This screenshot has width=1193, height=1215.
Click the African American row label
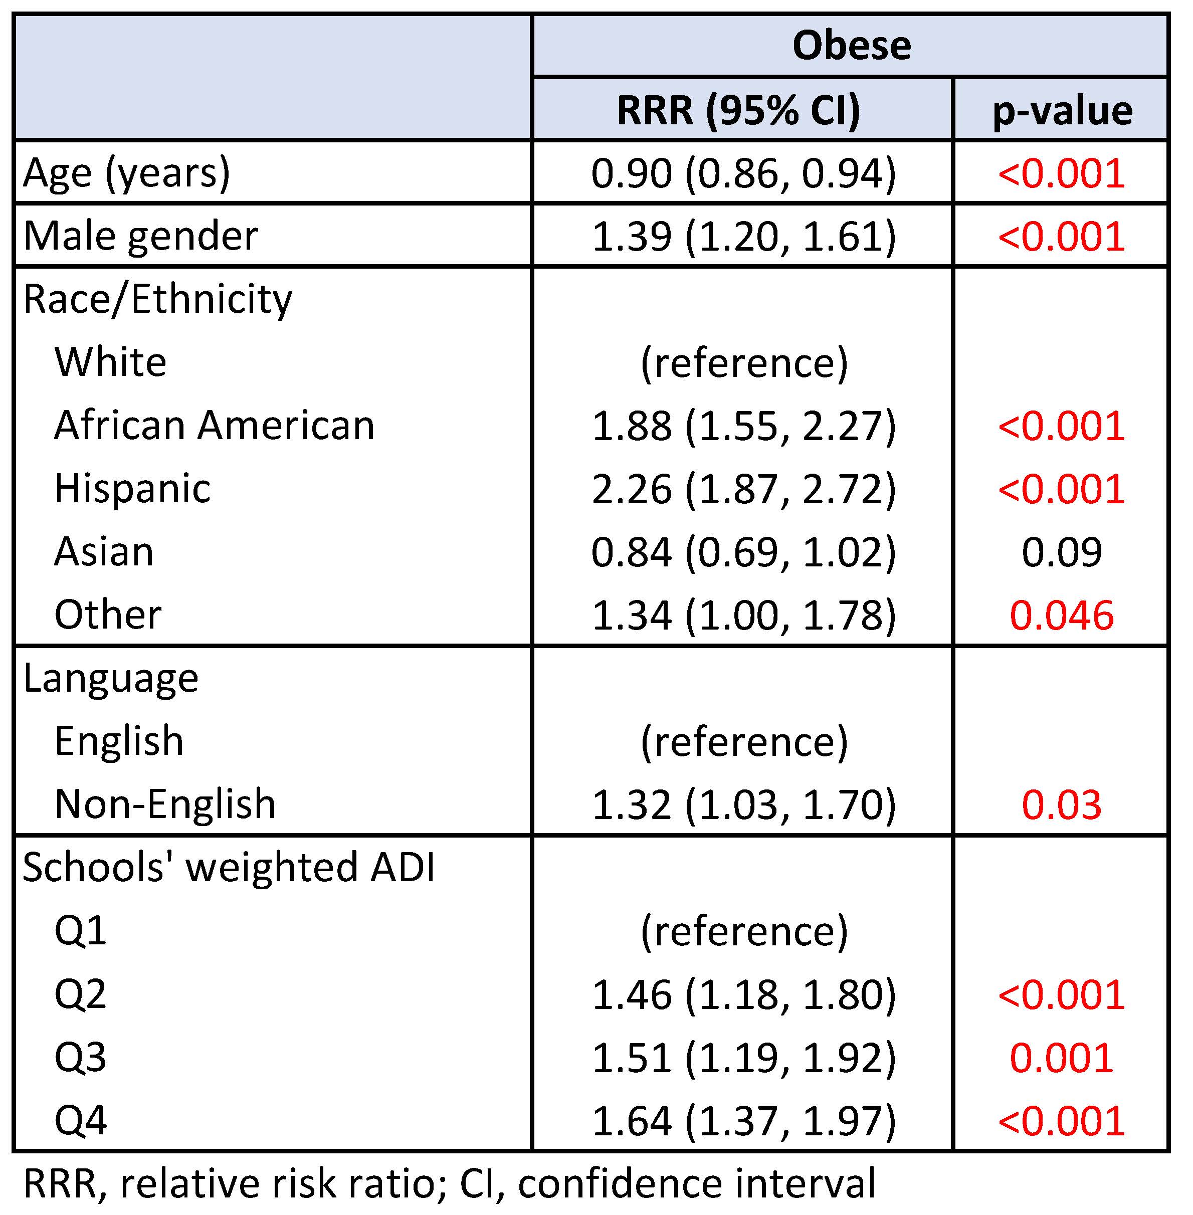tap(215, 426)
